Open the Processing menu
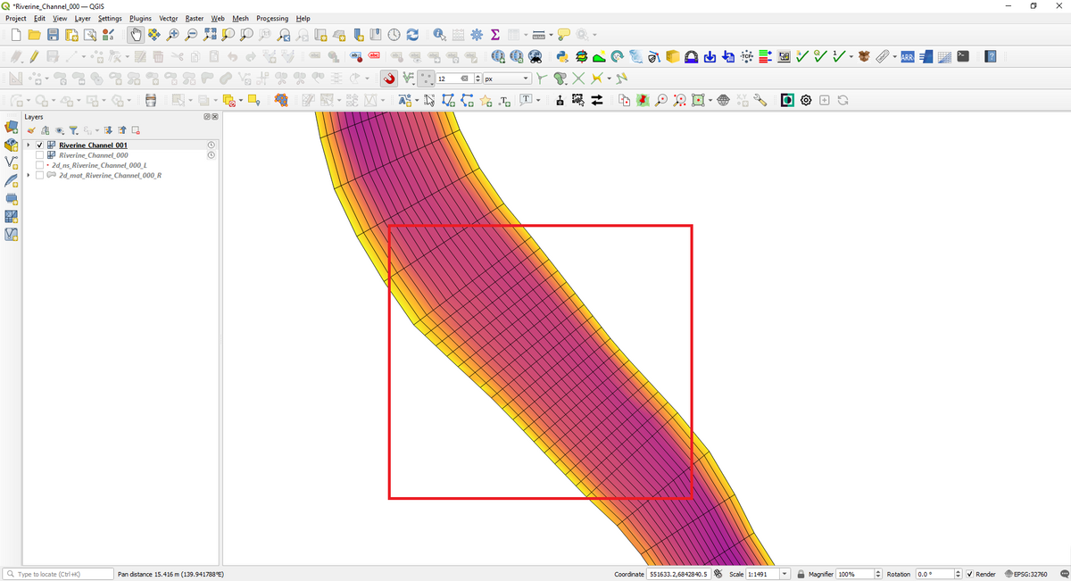Screen dimensions: 1071x581 click(272, 18)
